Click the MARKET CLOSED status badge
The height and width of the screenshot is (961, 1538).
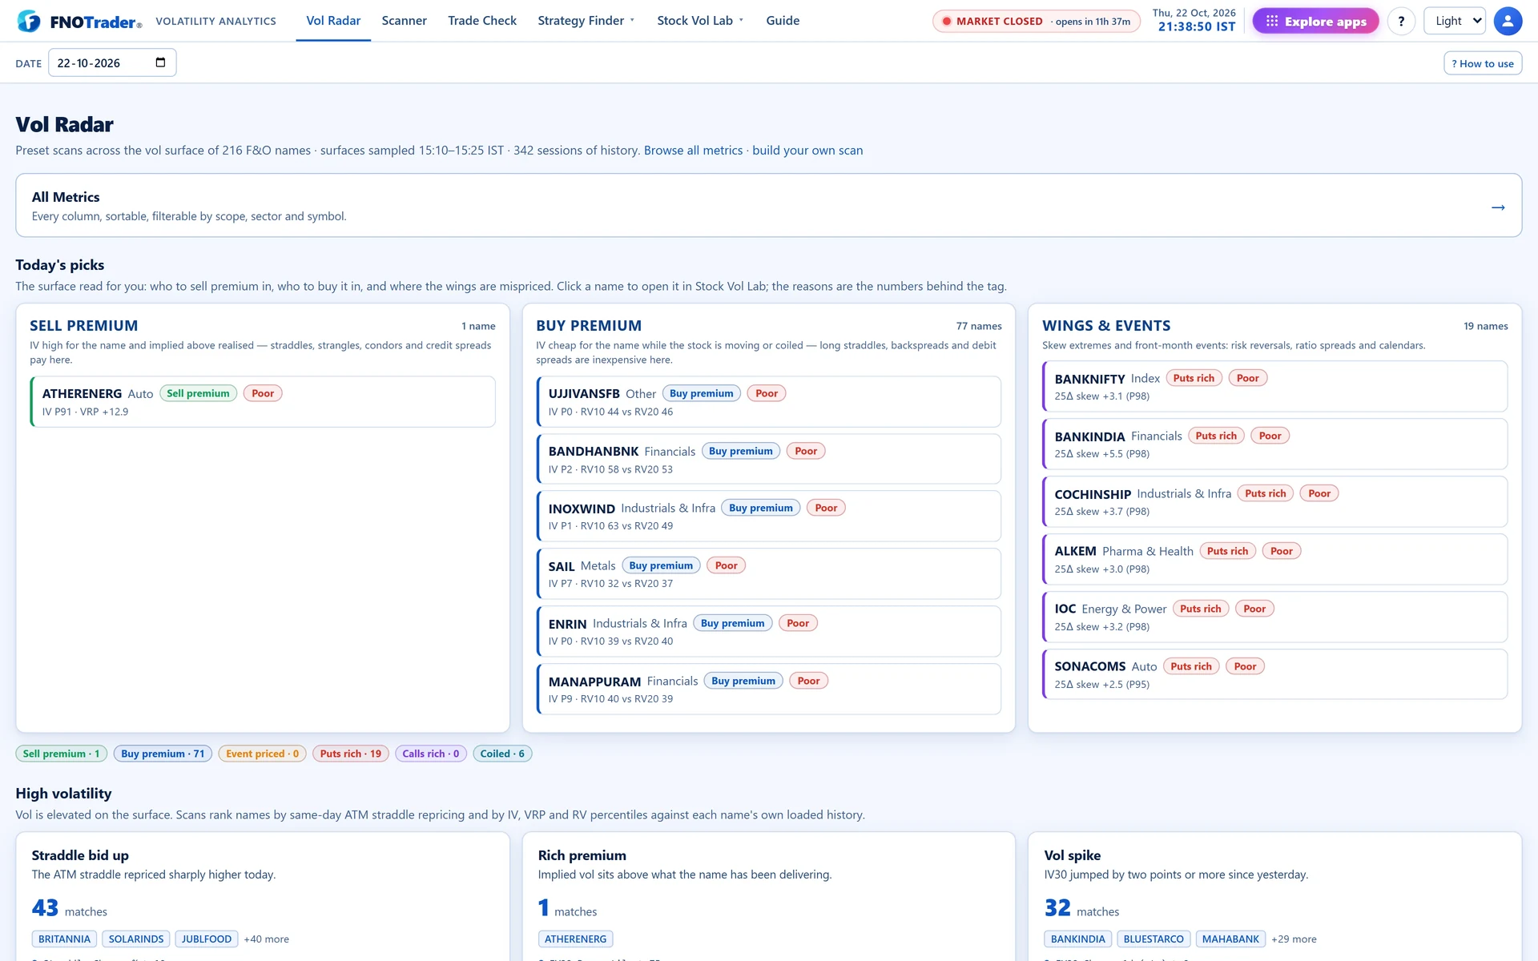point(1036,21)
